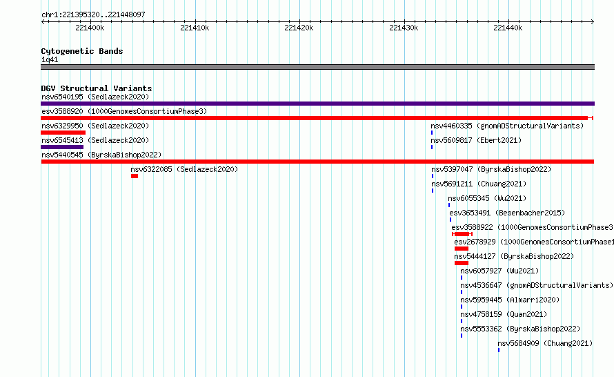
Task: Open the nsv6055345 (Wu2021) label
Action: click(487, 198)
